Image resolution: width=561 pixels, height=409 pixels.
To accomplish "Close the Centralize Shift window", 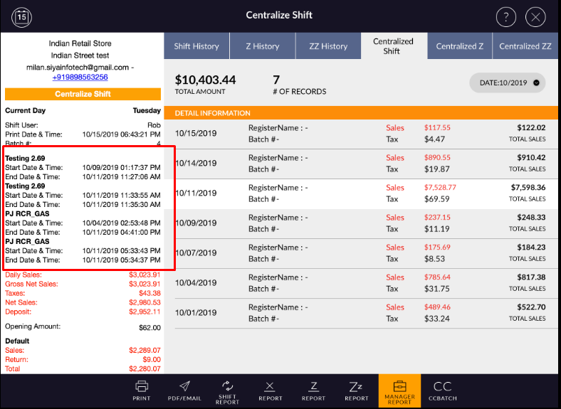I will (x=535, y=18).
